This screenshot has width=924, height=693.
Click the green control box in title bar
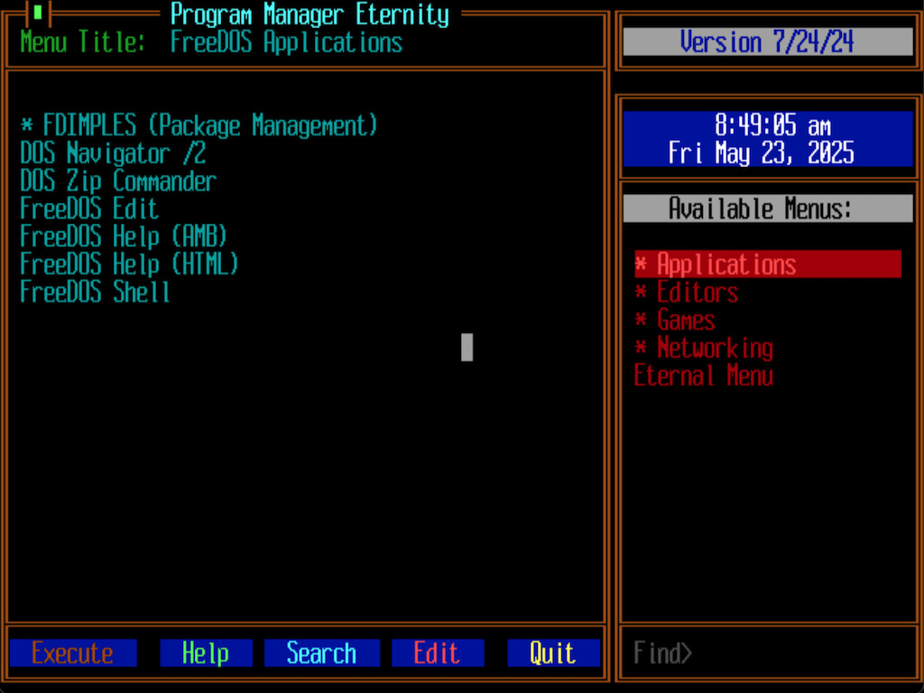click(x=38, y=14)
